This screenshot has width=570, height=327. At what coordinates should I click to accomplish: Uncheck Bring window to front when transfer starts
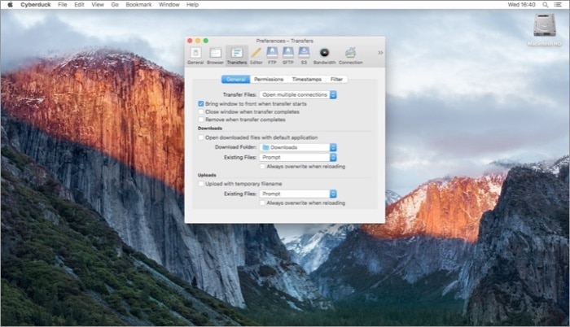tap(201, 104)
